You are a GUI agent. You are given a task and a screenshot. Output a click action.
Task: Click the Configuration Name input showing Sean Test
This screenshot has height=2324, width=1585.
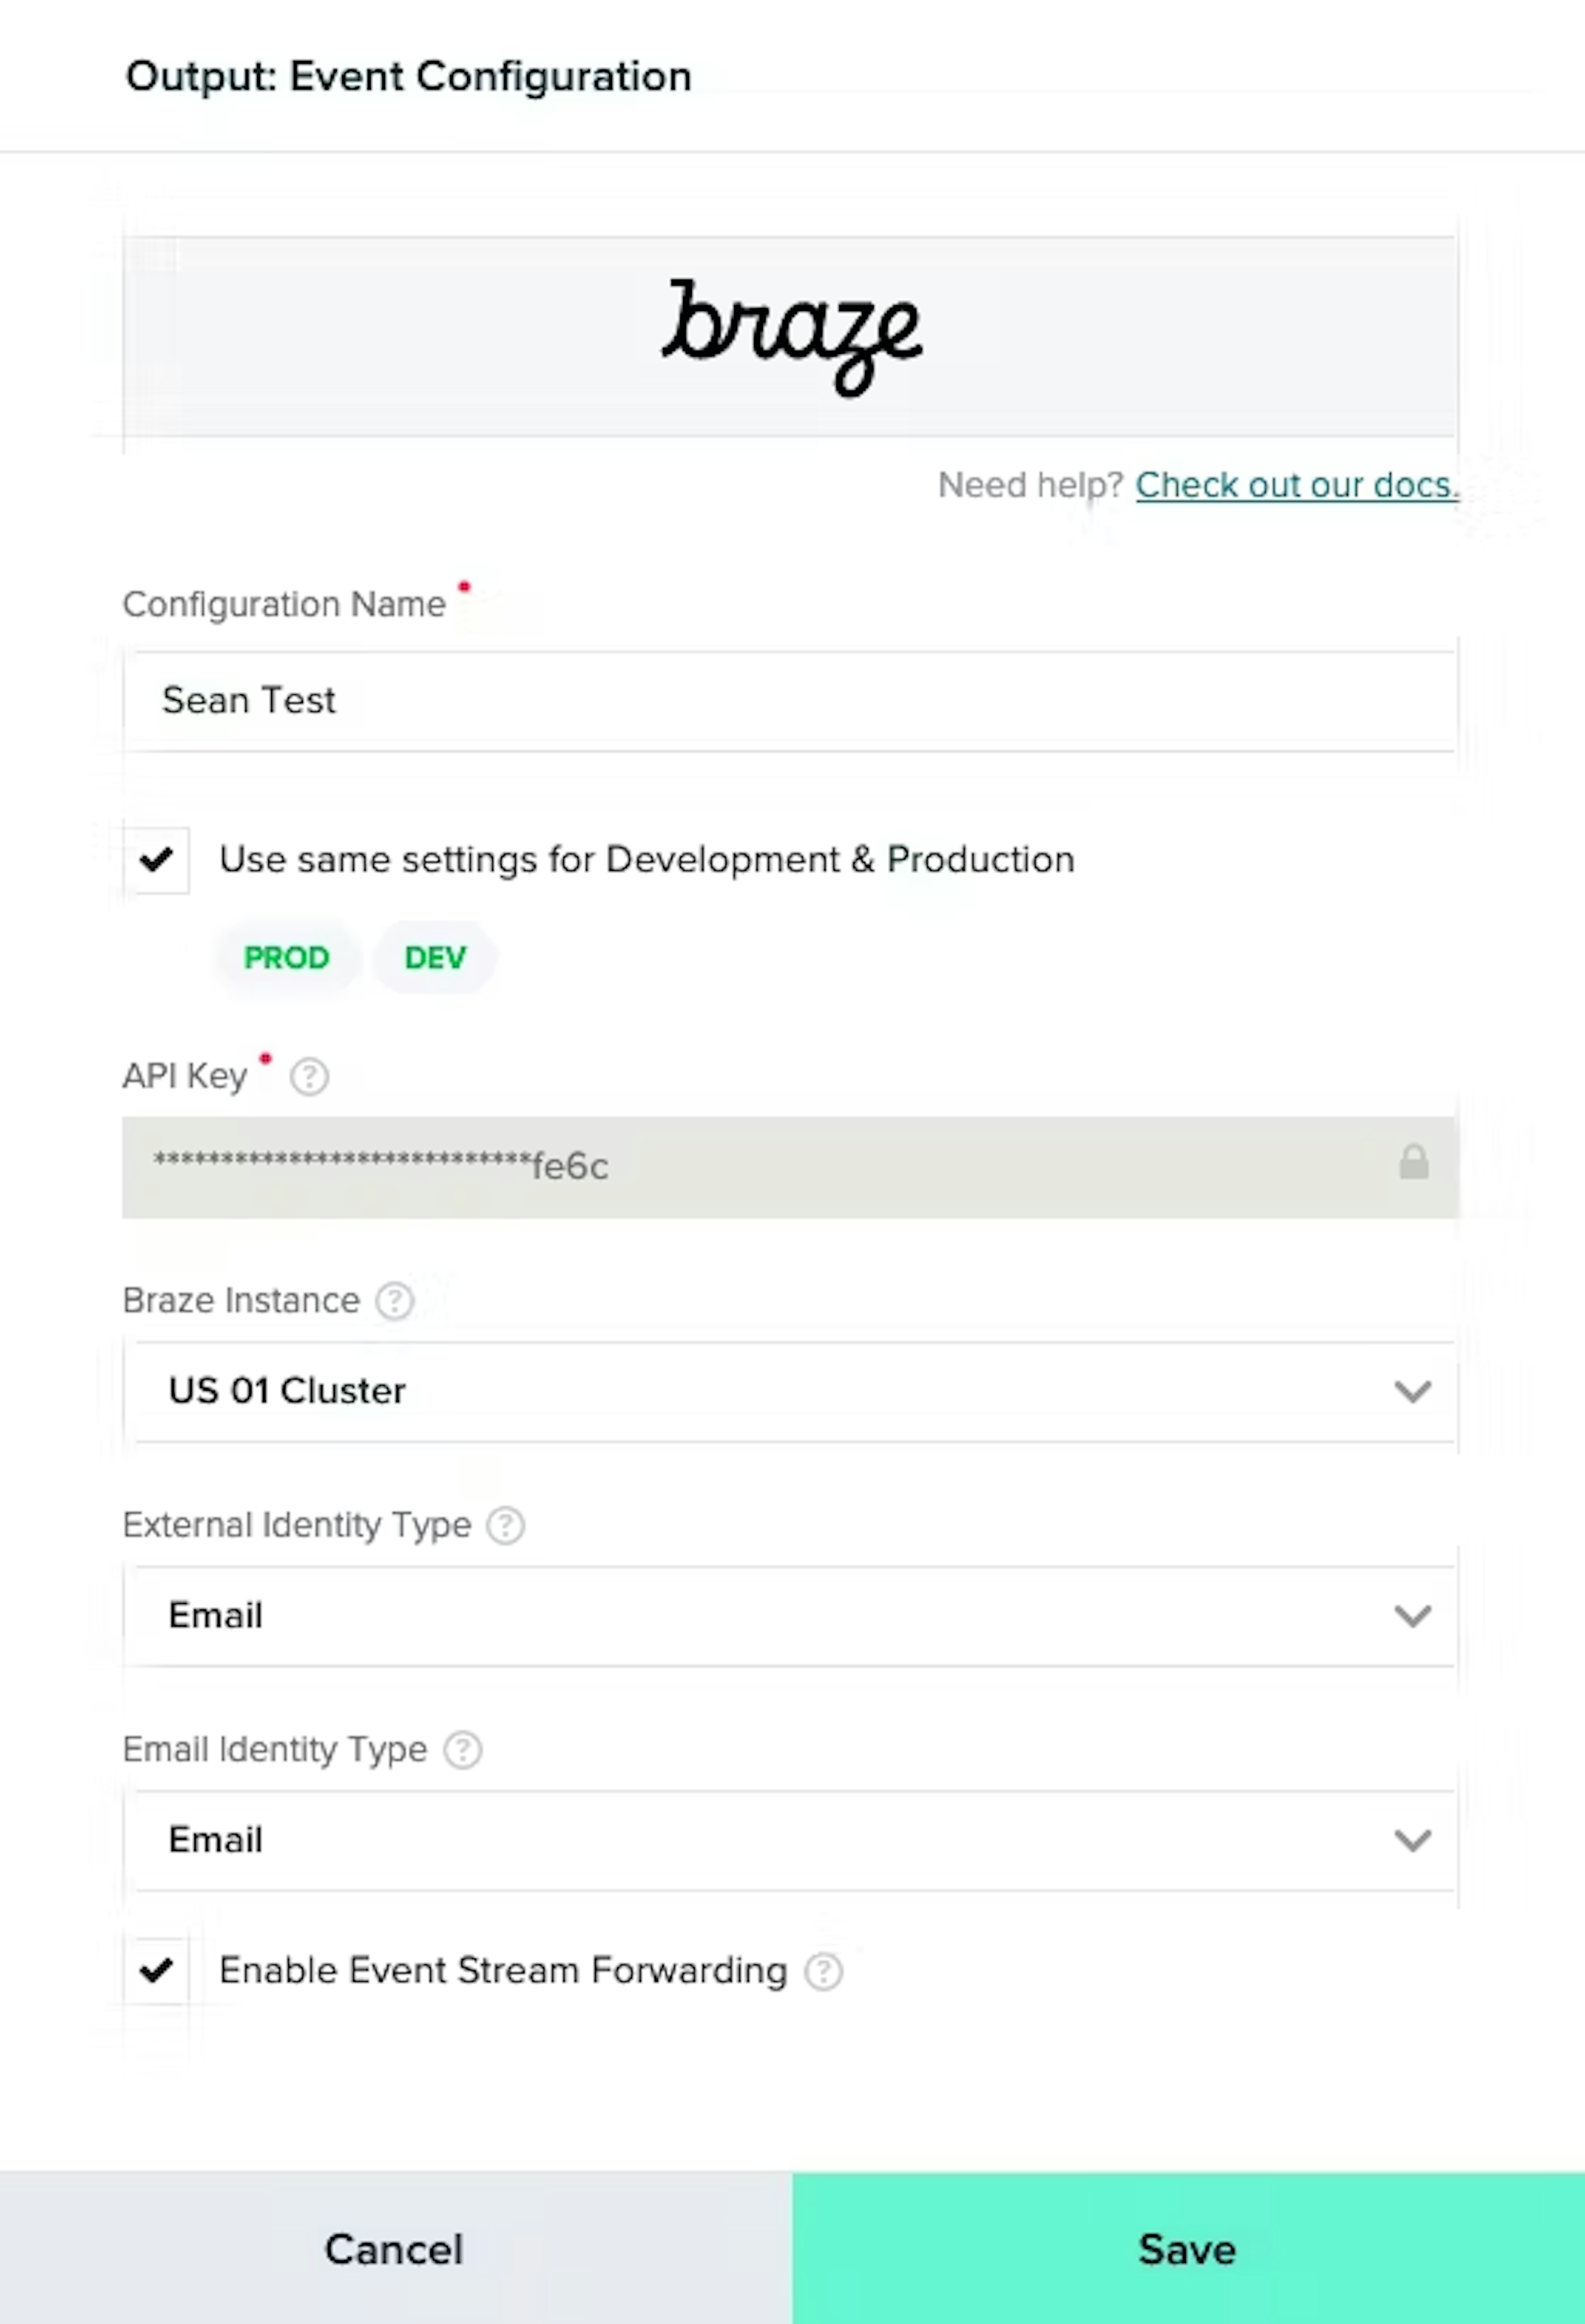click(790, 700)
